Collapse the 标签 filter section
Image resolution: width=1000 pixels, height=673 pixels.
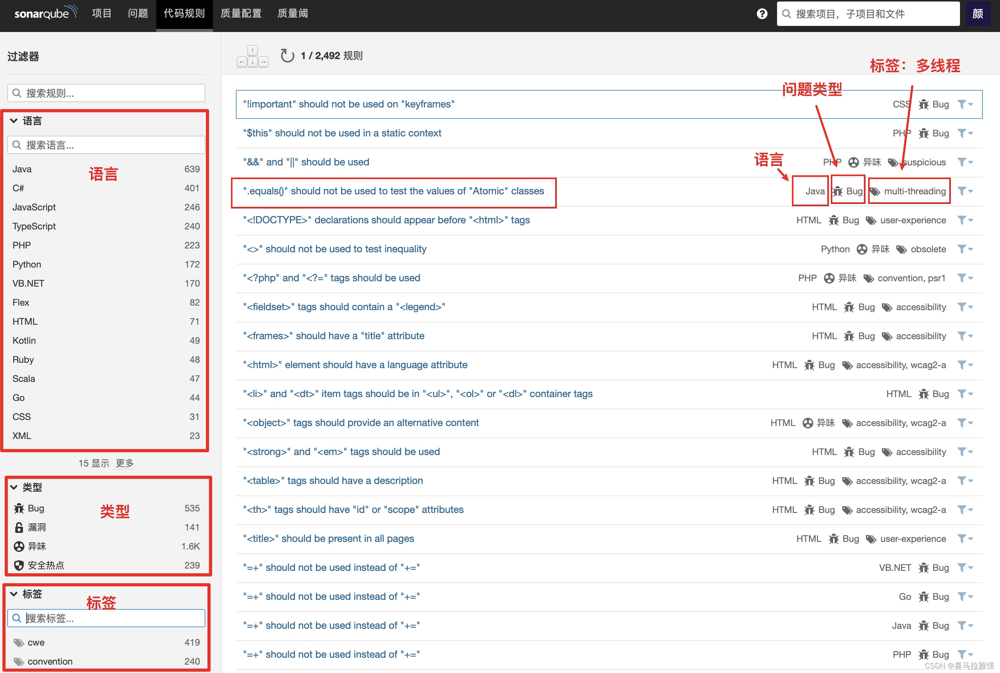click(26, 594)
